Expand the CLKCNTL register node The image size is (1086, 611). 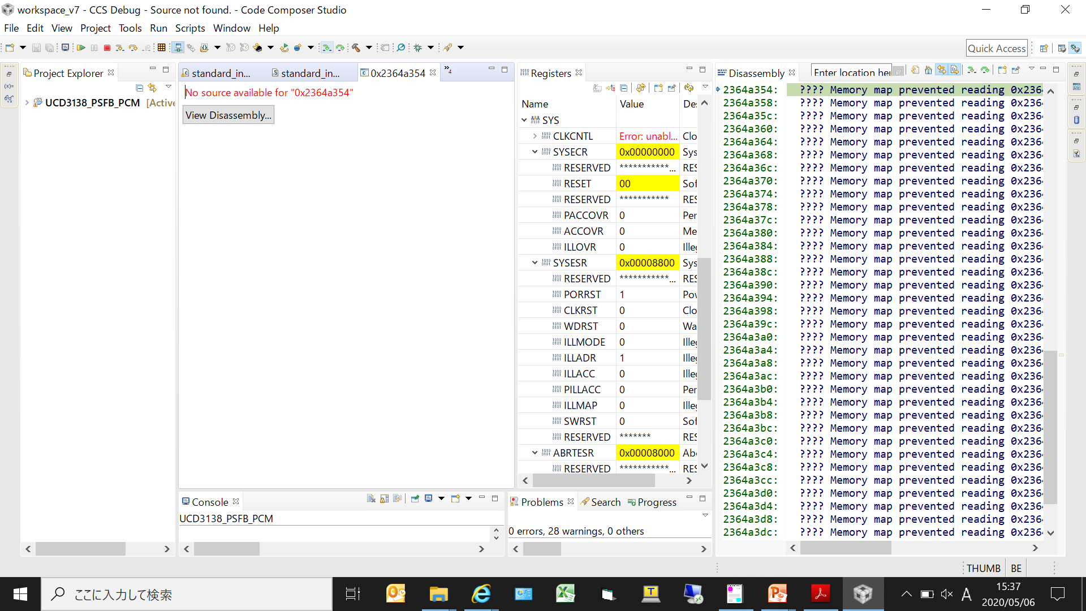(535, 136)
